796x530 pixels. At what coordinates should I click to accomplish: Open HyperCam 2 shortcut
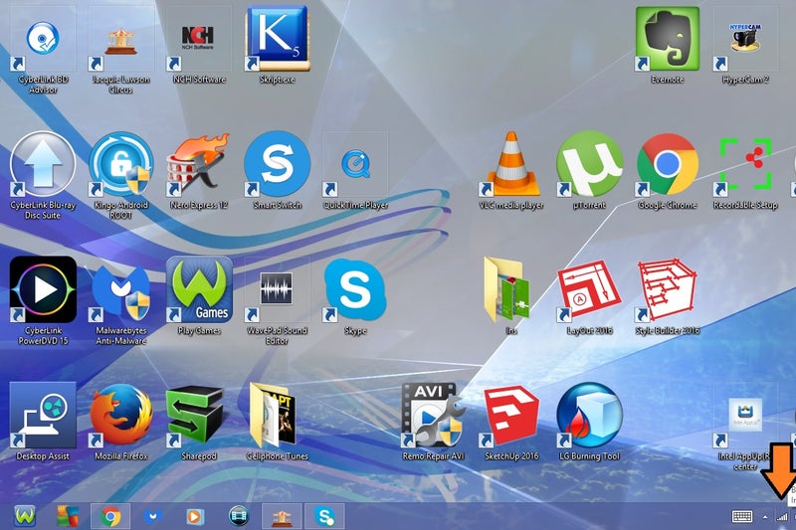click(x=745, y=45)
